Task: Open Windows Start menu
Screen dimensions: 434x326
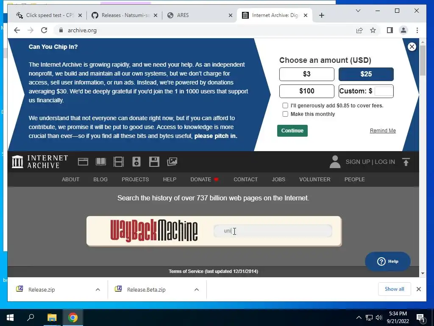Action: pyautogui.click(x=10, y=318)
